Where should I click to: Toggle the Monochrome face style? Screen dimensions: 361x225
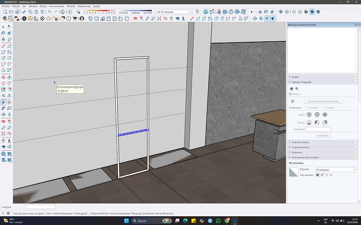318,12
